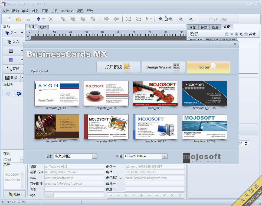Open the AVON template_90196 thumbnail
This screenshot has height=206, width=262.
coord(57,93)
